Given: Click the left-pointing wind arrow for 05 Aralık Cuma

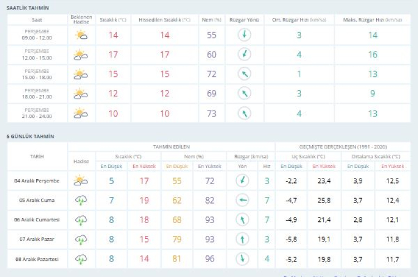Looking at the screenshot, I should click(x=242, y=200).
